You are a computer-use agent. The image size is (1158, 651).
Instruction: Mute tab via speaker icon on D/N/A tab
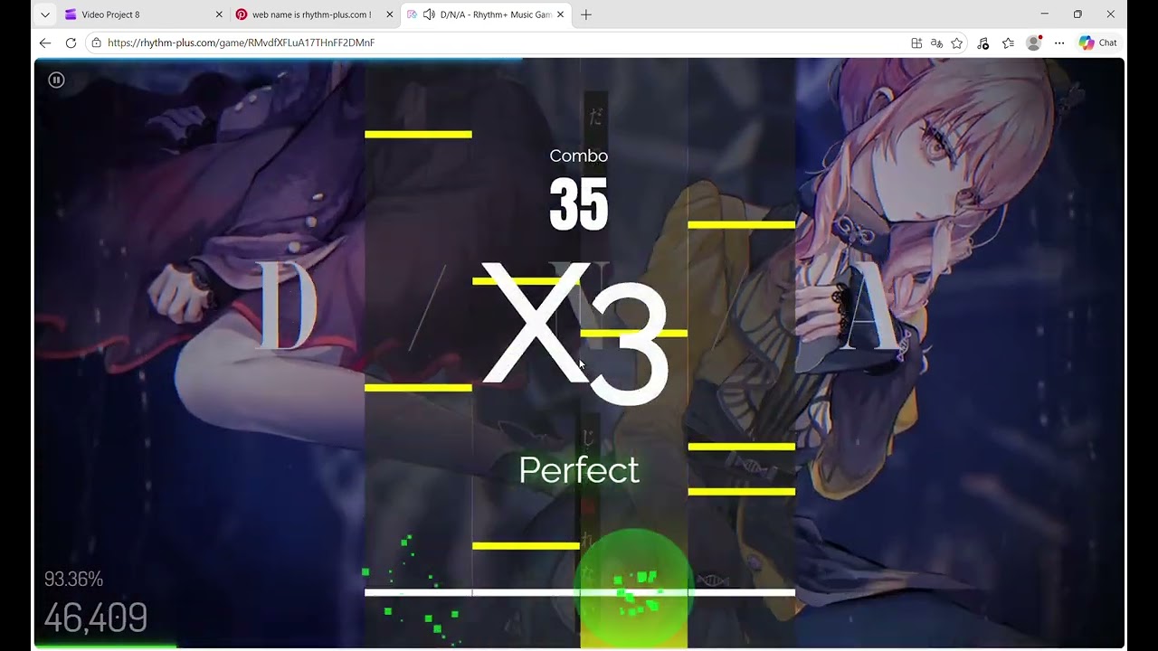click(x=429, y=14)
